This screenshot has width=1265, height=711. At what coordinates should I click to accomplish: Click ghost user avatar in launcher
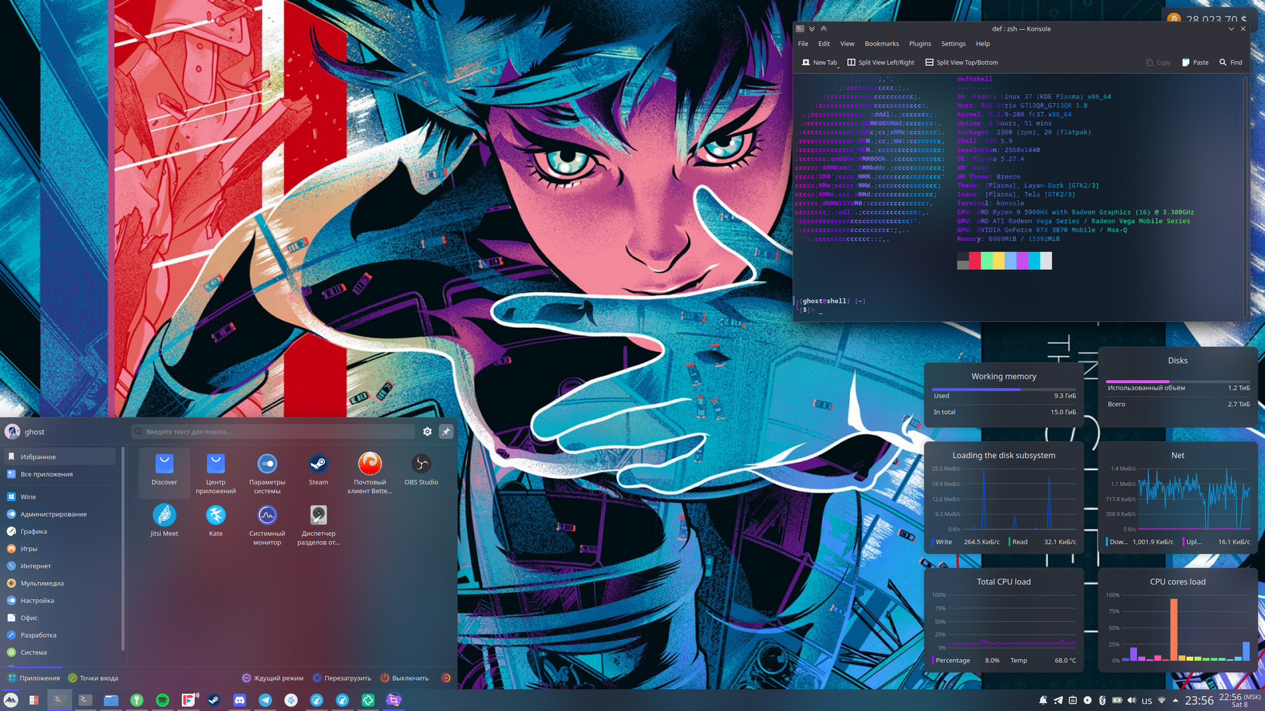point(13,432)
